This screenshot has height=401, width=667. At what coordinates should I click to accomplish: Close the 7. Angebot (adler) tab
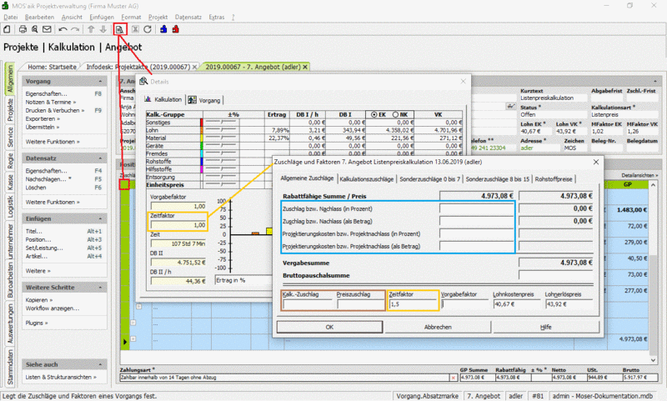[x=305, y=68]
